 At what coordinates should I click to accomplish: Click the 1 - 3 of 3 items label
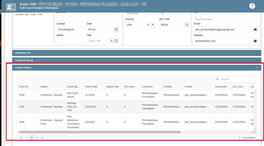(247, 138)
